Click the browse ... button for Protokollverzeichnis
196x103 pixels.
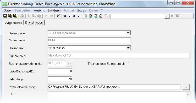tap(186, 87)
